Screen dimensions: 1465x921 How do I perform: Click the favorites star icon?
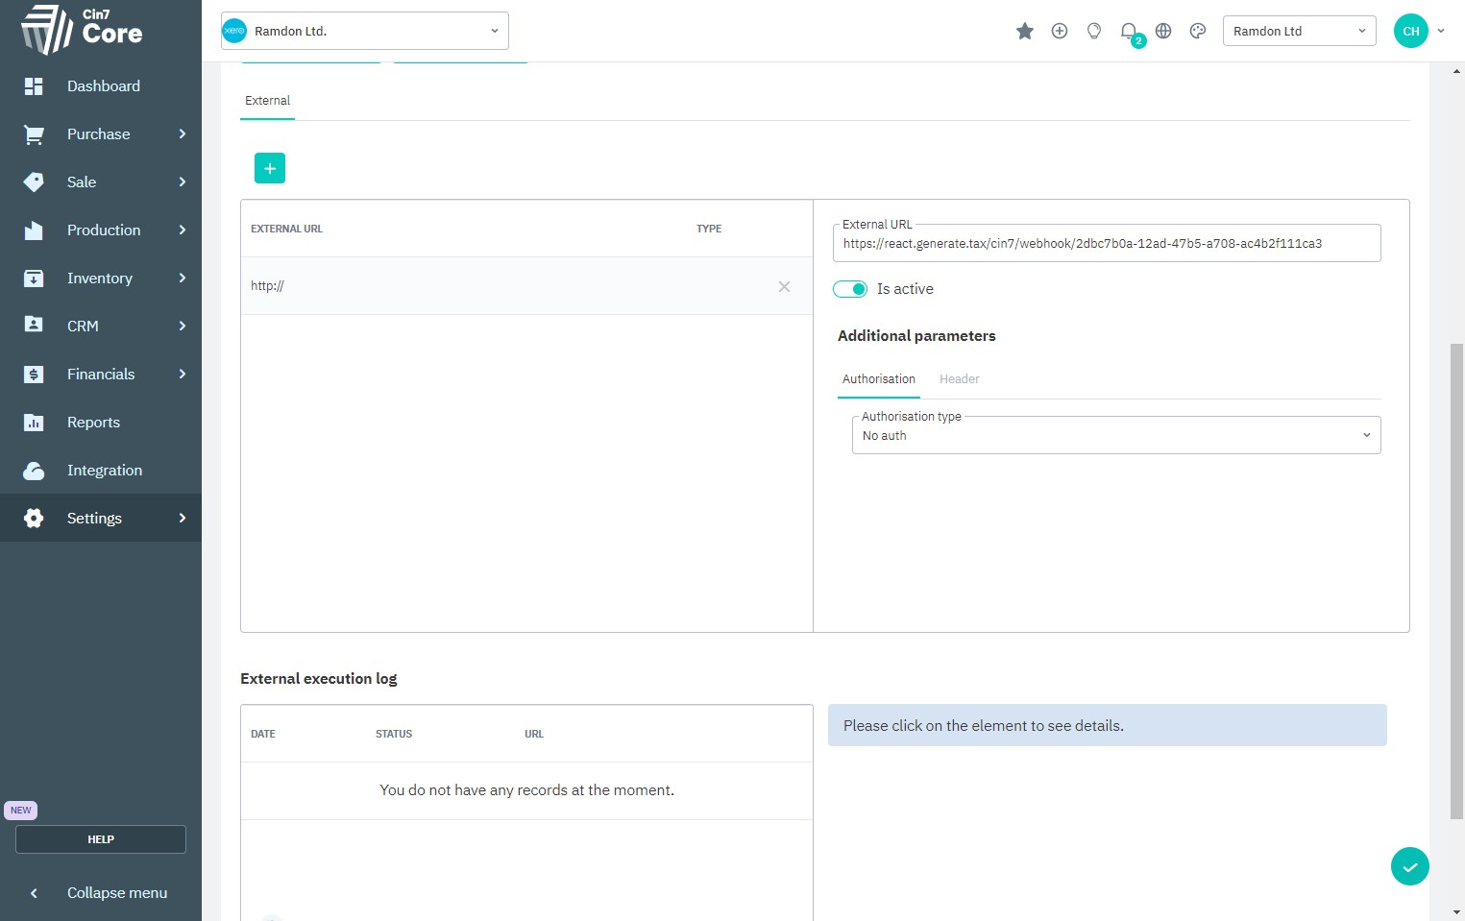1024,32
